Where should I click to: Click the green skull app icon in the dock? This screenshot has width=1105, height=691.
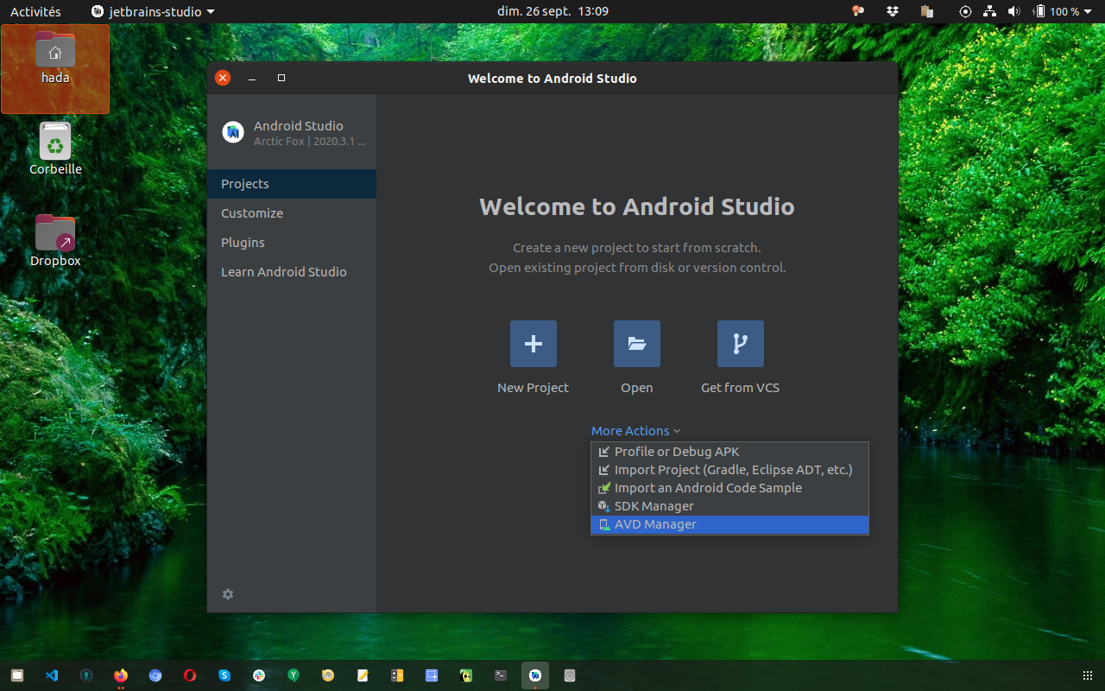466,675
